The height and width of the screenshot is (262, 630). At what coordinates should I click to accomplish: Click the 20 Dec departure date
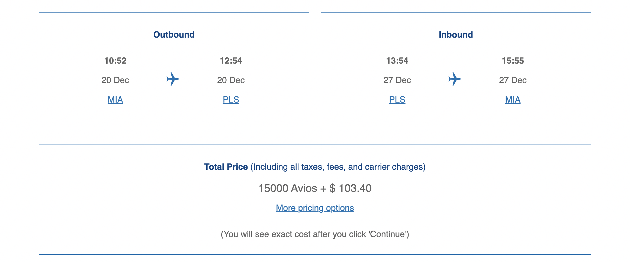coord(115,80)
